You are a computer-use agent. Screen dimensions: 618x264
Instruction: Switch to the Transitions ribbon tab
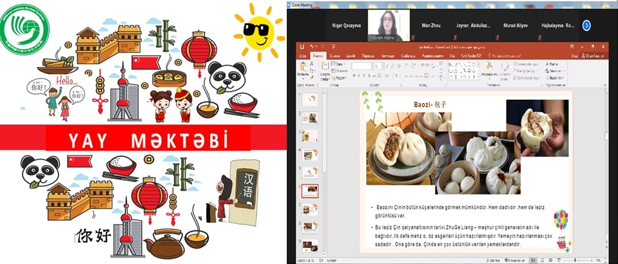(368, 56)
